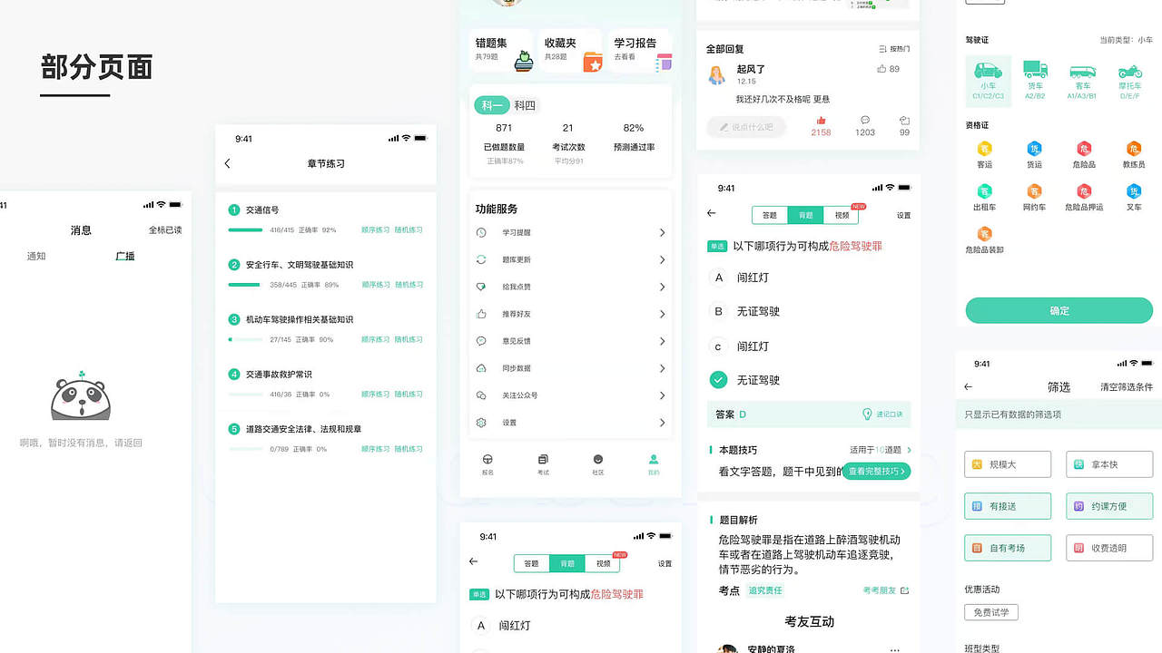The height and width of the screenshot is (653, 1162).
Task: Open chevron next to 适用于16道题
Action: (x=909, y=450)
